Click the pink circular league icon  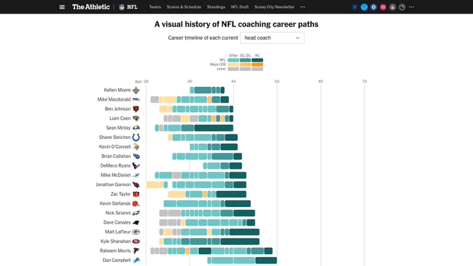point(383,7)
